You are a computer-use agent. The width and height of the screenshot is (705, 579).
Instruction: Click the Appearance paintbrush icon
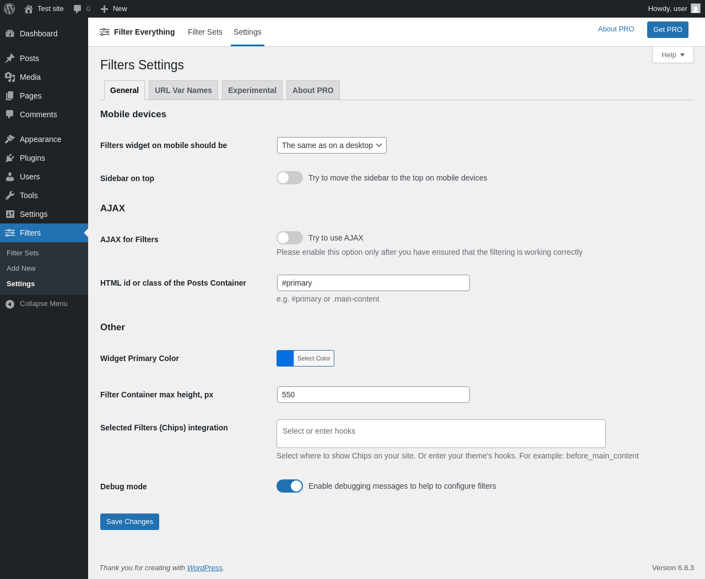(10, 139)
